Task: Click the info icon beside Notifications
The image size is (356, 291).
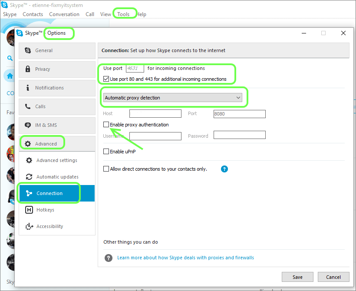Action: (x=28, y=88)
